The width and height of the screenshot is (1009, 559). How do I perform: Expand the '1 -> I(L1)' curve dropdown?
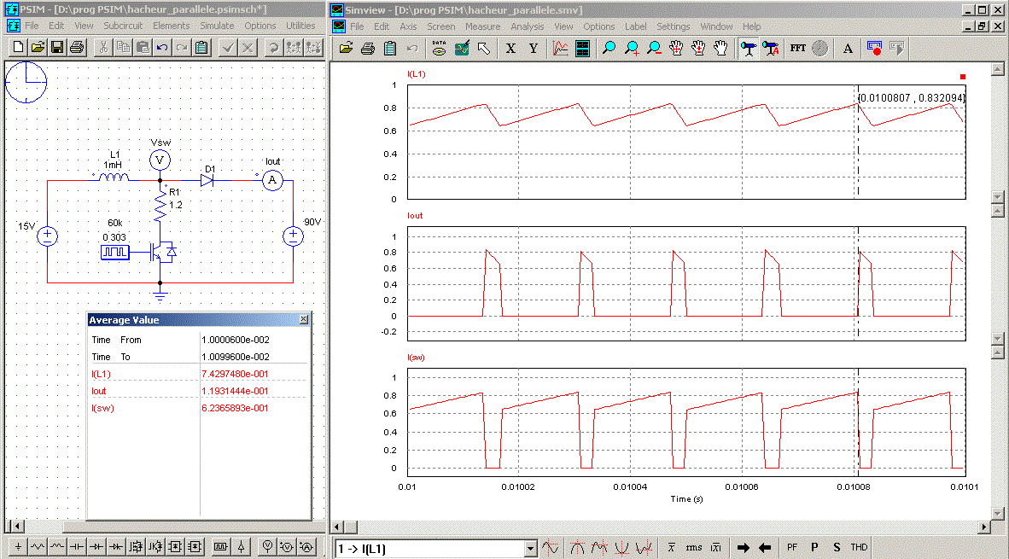(530, 549)
